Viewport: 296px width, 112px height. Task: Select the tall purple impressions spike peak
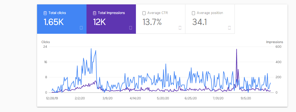point(236,49)
